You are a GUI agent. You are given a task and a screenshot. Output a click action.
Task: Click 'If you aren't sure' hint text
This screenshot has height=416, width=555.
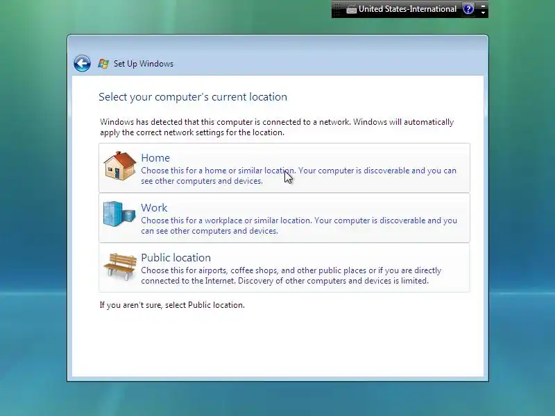pyautogui.click(x=172, y=305)
